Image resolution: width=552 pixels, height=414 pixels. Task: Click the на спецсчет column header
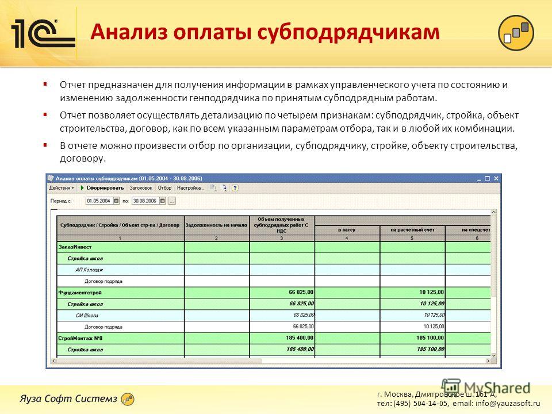(x=468, y=230)
